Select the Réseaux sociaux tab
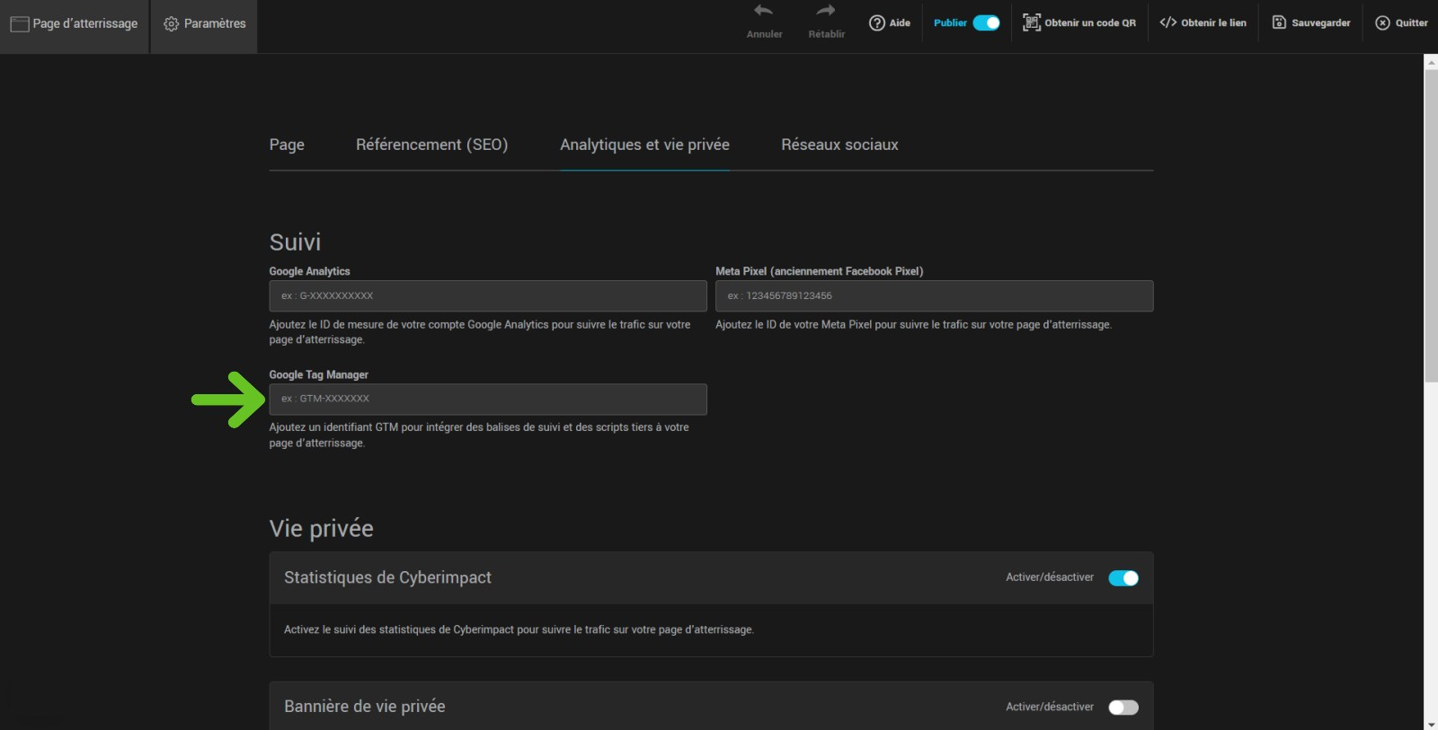1438x730 pixels. click(x=839, y=145)
